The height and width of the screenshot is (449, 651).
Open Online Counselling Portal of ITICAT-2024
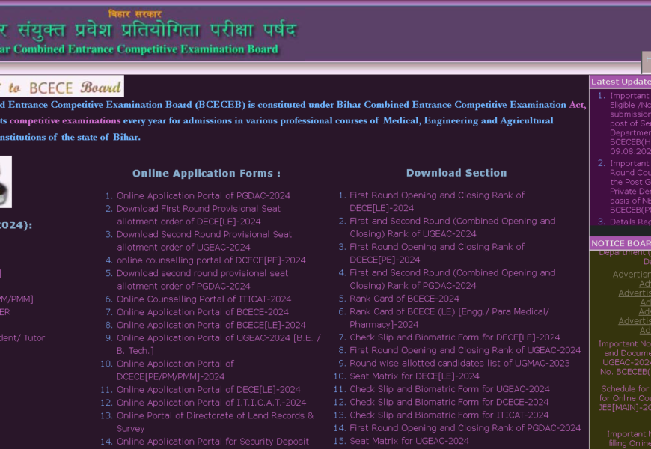[x=204, y=299]
